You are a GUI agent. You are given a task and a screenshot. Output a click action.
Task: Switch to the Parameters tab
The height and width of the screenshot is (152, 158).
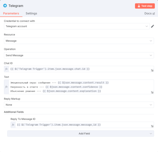11,13
